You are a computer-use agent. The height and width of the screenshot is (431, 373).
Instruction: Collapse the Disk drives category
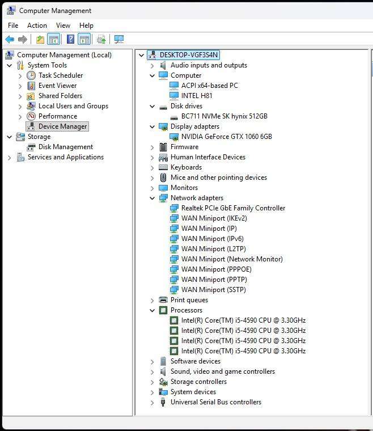pyautogui.click(x=152, y=106)
